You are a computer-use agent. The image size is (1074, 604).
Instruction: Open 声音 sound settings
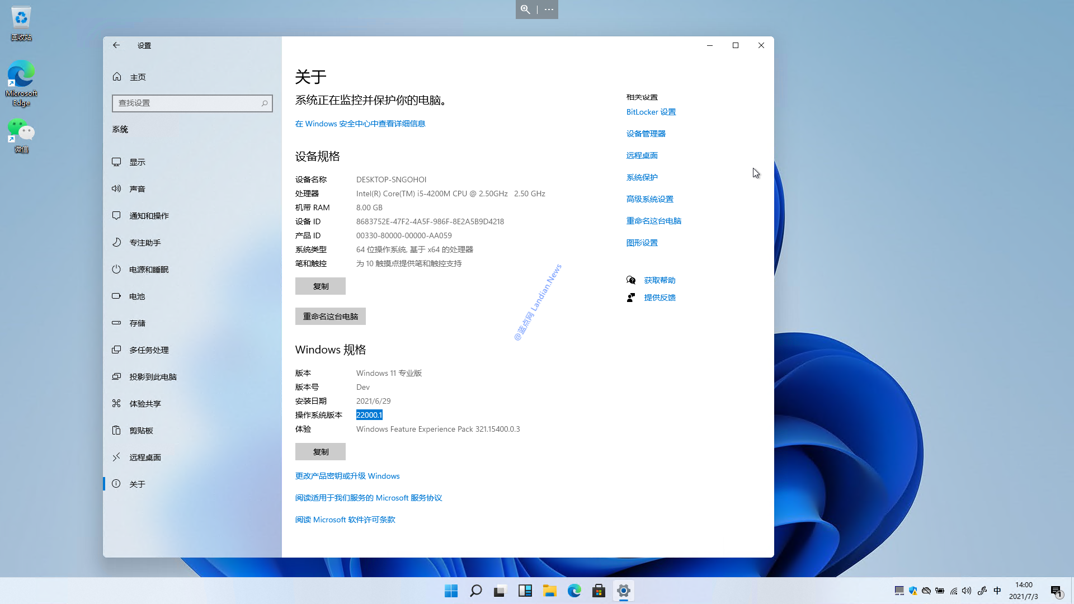coord(192,189)
